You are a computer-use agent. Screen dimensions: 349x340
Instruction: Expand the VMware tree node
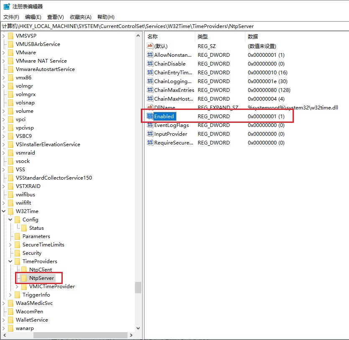(4, 53)
